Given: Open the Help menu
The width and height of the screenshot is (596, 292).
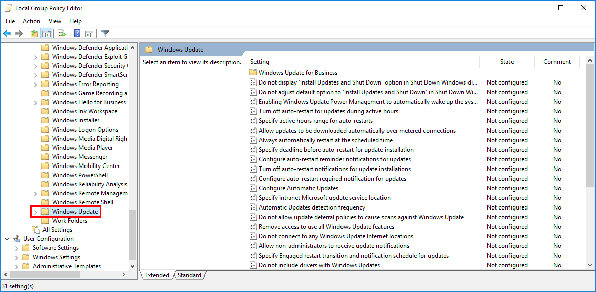Looking at the screenshot, I should [76, 21].
